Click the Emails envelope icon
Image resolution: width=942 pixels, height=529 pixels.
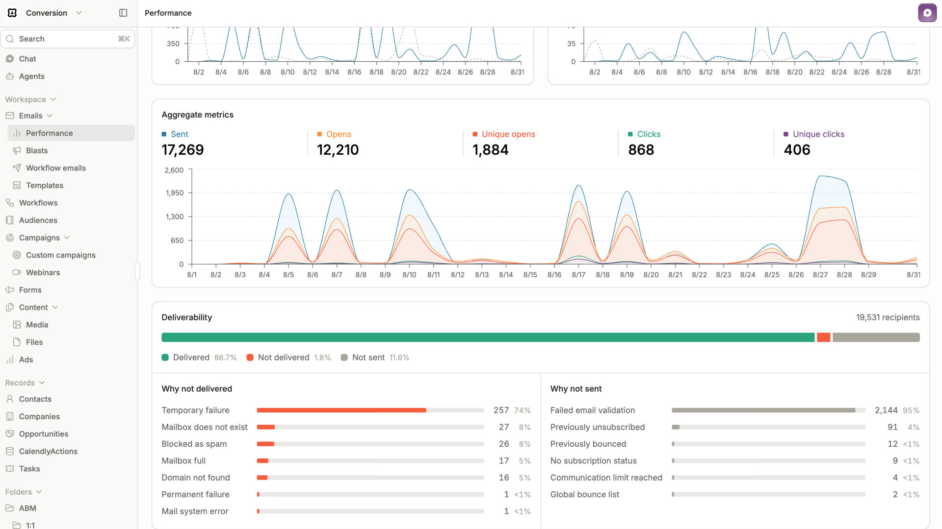pyautogui.click(x=10, y=116)
